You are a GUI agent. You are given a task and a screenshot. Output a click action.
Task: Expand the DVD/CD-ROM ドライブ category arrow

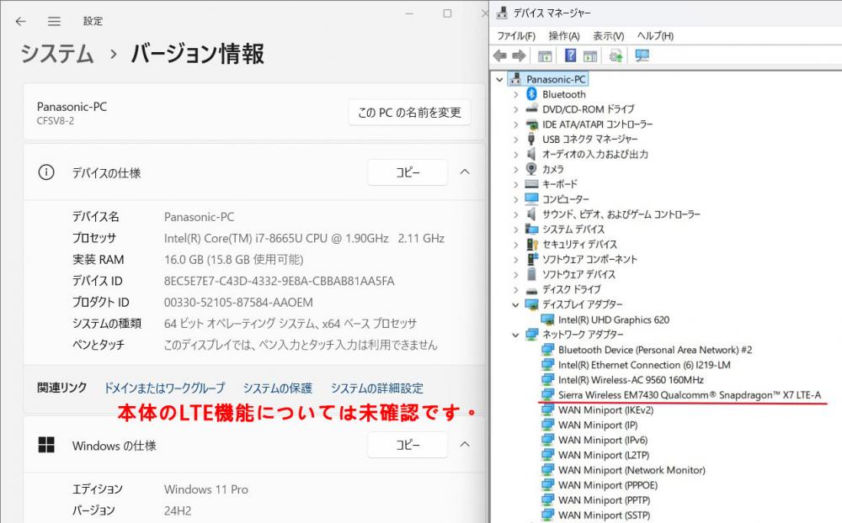pyautogui.click(x=515, y=109)
